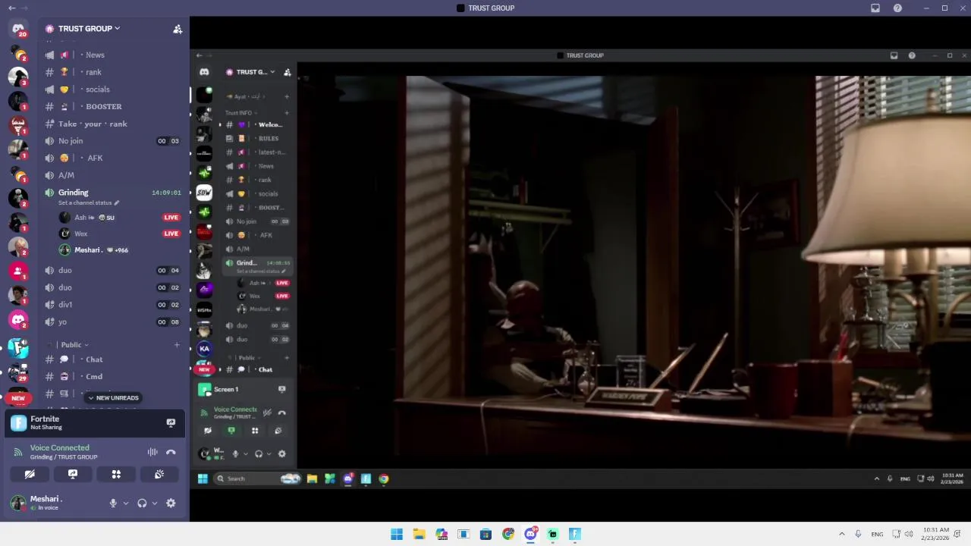
Task: Click the share your screen button
Action: [73, 474]
